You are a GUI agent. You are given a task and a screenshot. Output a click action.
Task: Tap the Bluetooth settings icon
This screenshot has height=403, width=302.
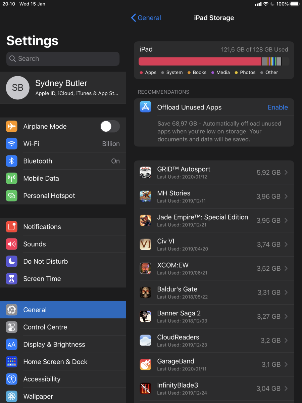[11, 161]
